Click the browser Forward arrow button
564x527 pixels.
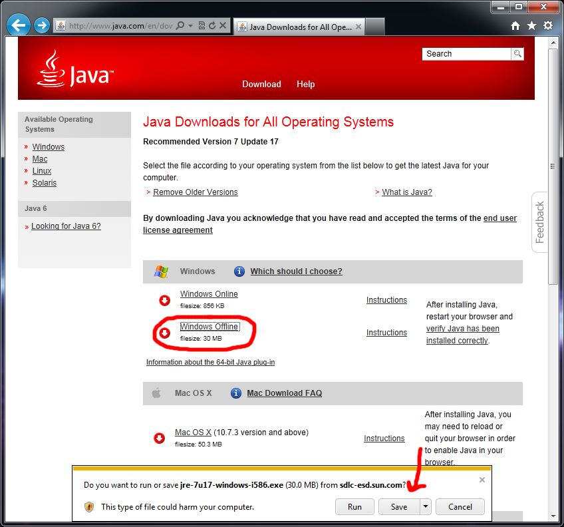(x=42, y=25)
